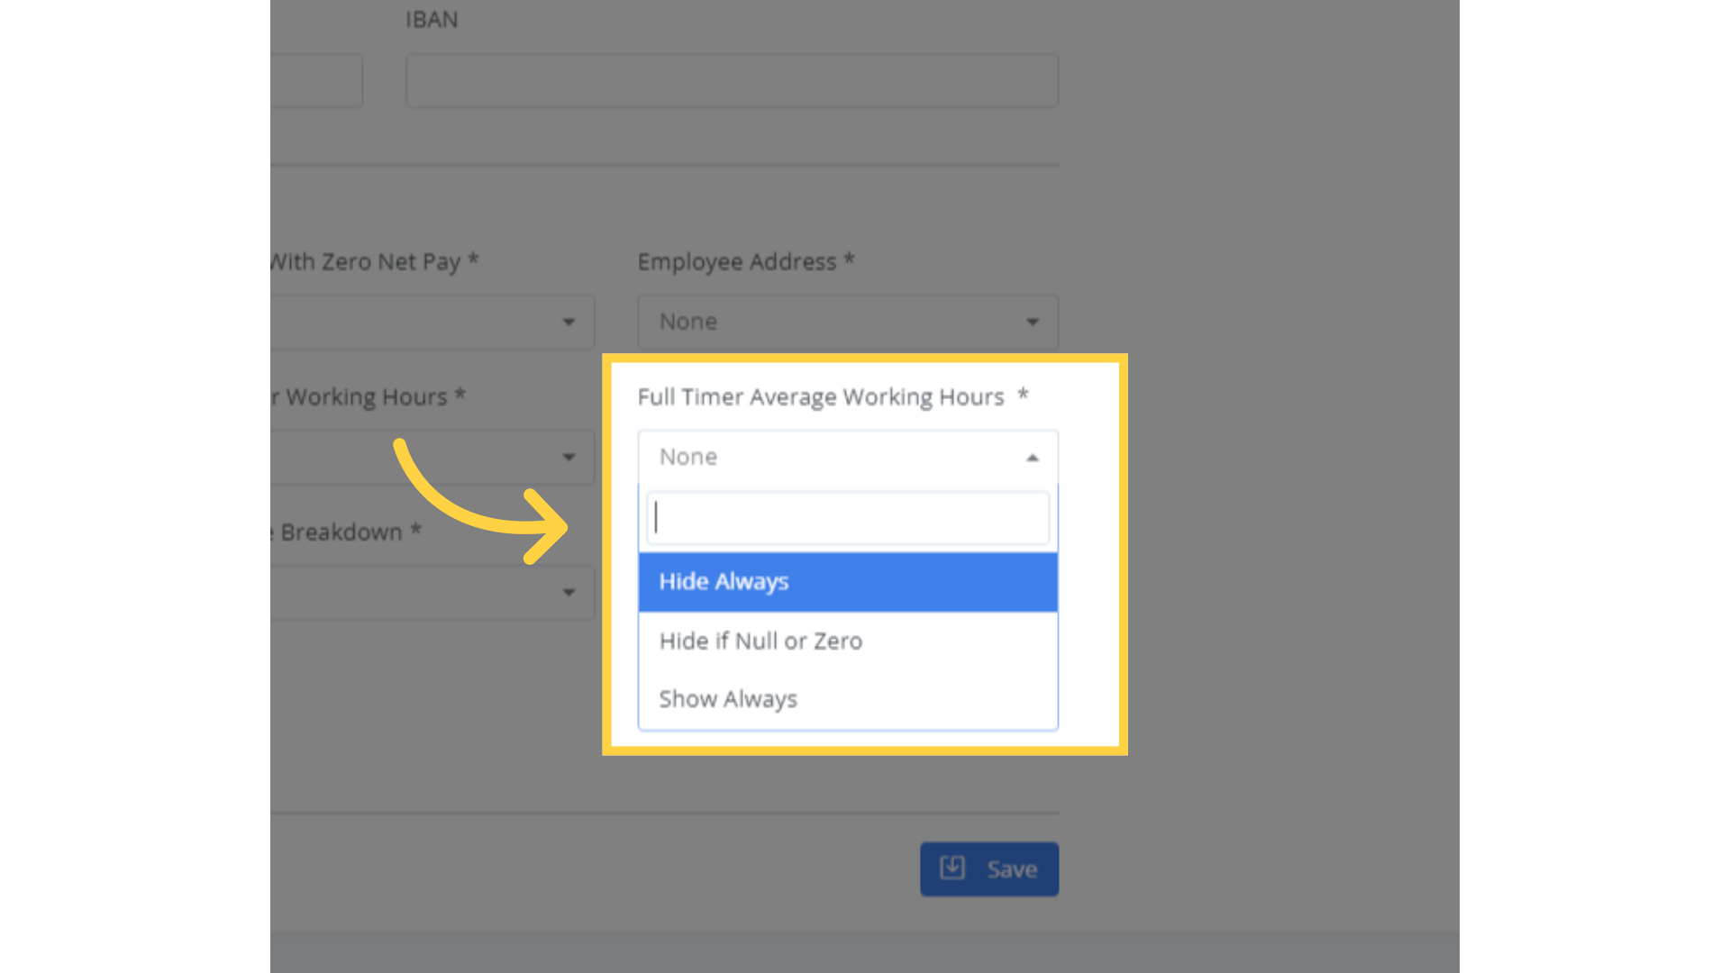The height and width of the screenshot is (973, 1730).
Task: Click the dropdown arrow on the Working Hours field
Action: click(x=569, y=457)
